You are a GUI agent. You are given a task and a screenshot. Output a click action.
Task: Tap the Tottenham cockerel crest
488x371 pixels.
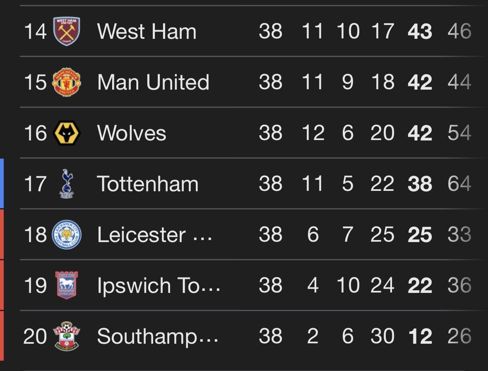point(67,183)
